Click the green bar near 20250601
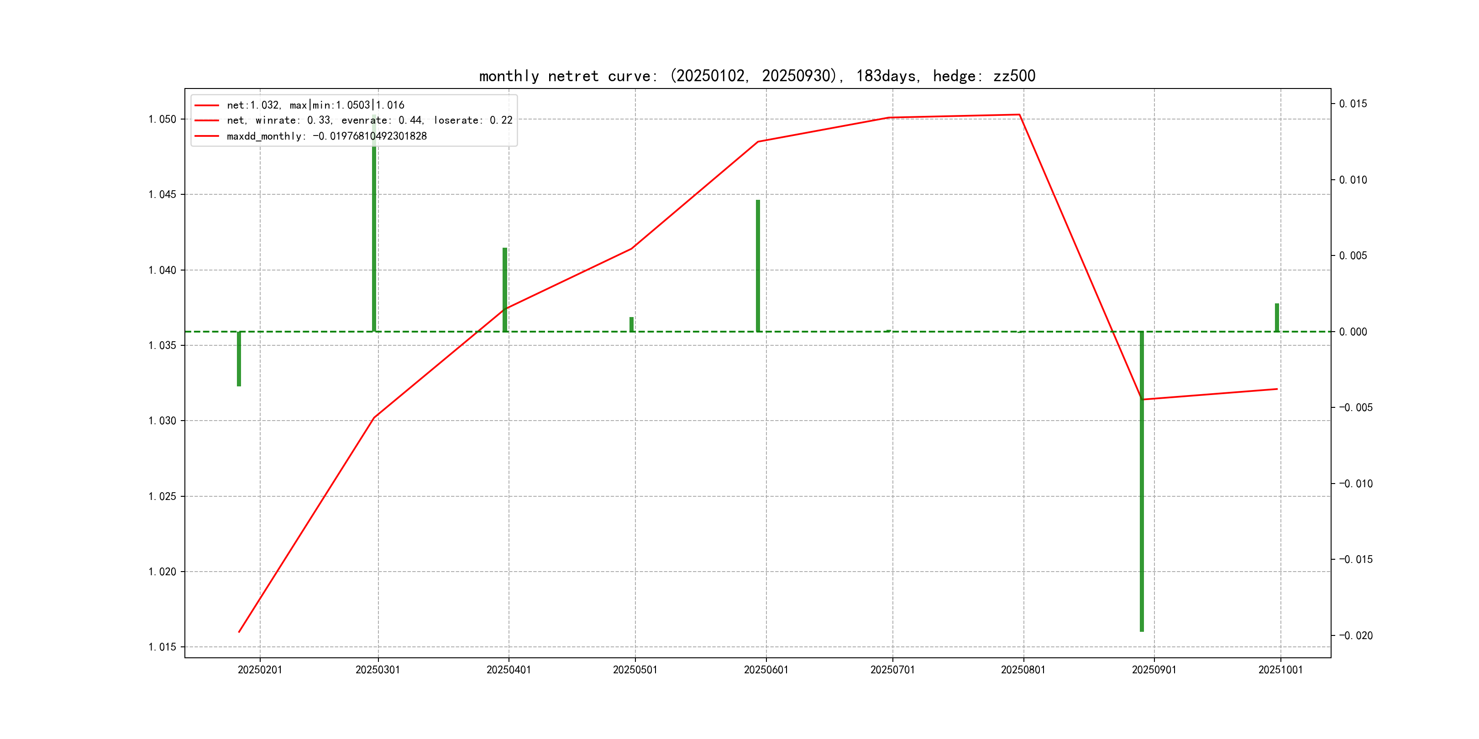 click(758, 265)
